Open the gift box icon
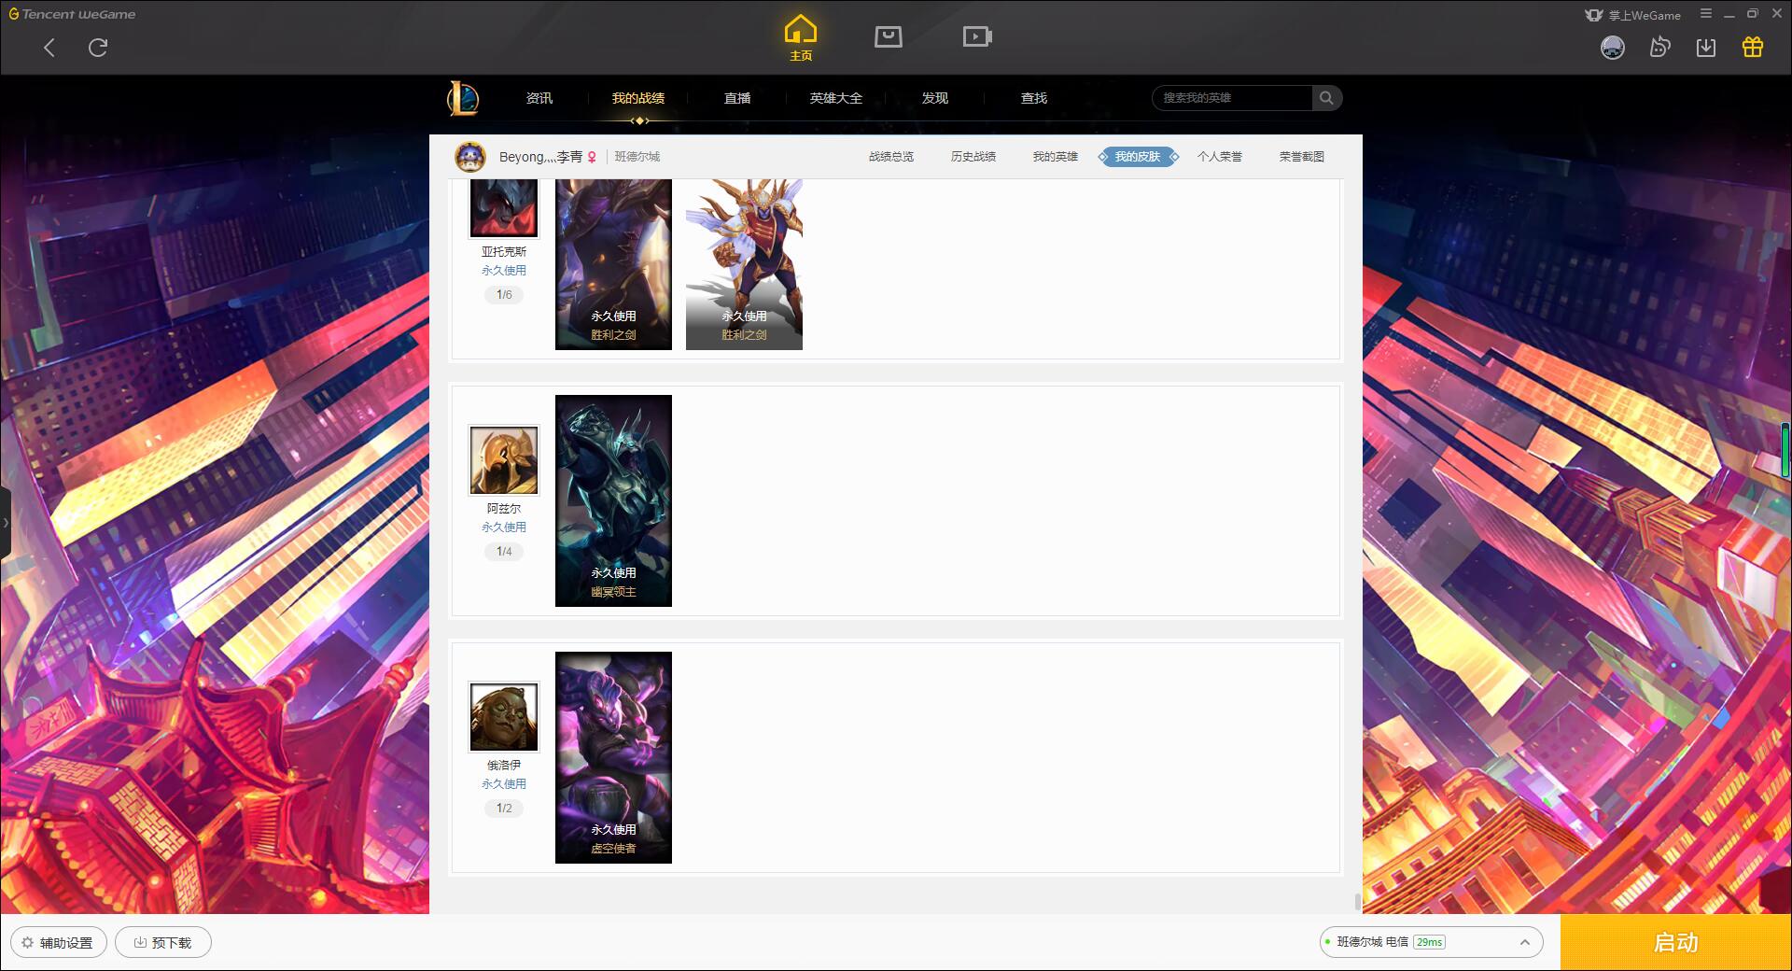Viewport: 1792px width, 971px height. point(1753,47)
